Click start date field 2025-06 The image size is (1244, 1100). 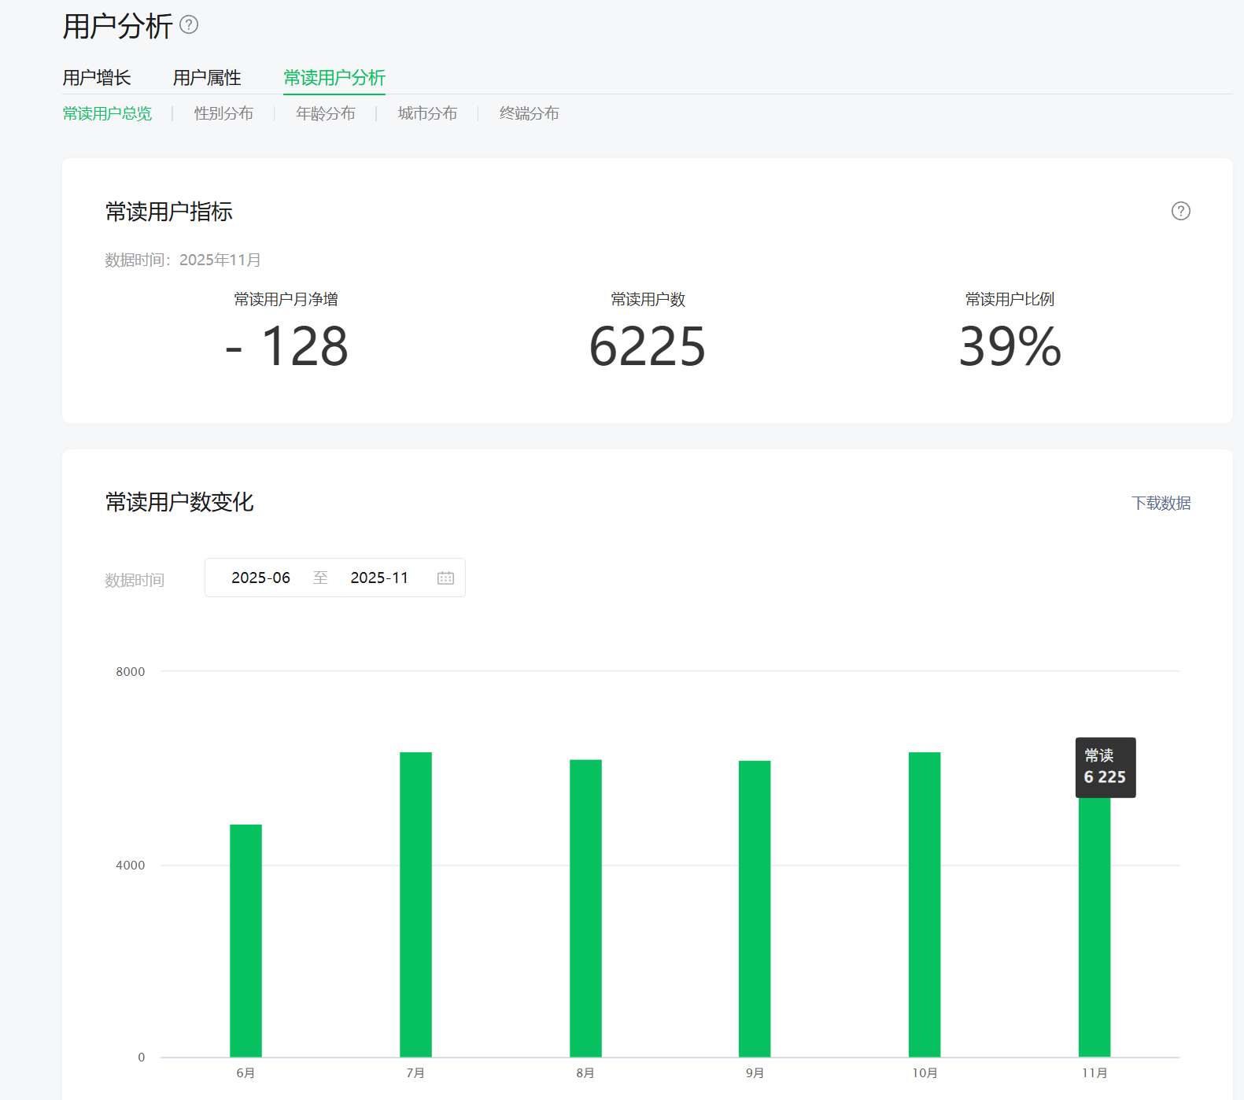(x=260, y=578)
